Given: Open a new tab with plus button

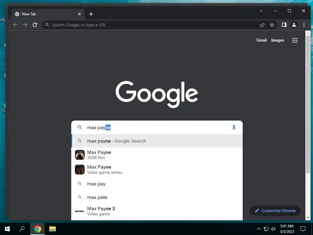Looking at the screenshot, I should pyautogui.click(x=91, y=14).
